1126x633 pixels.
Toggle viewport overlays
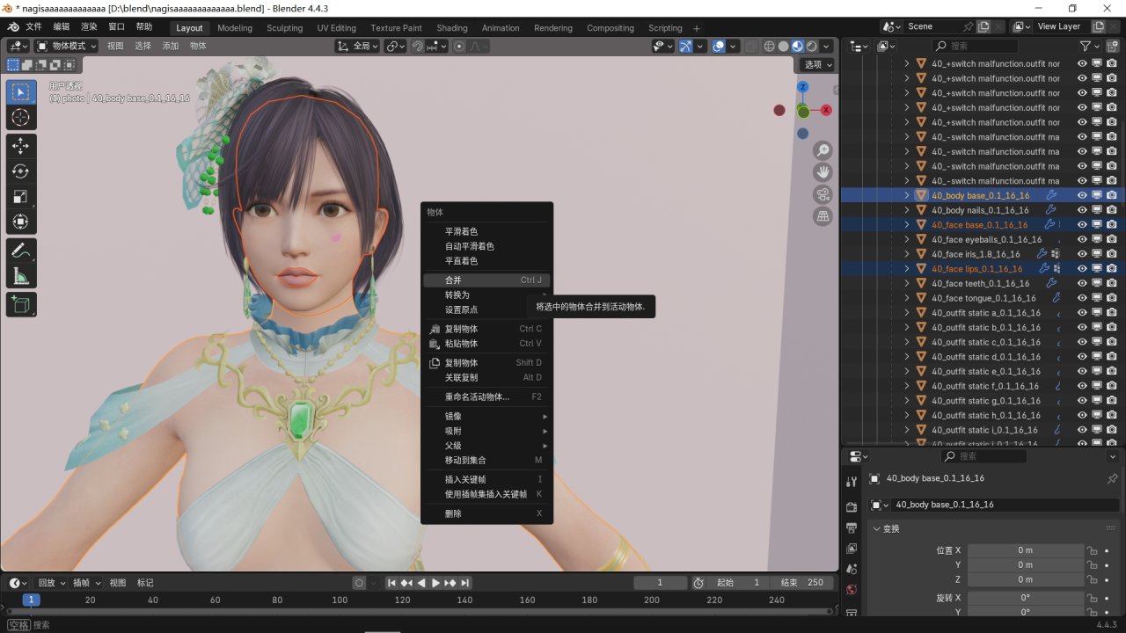(x=719, y=46)
